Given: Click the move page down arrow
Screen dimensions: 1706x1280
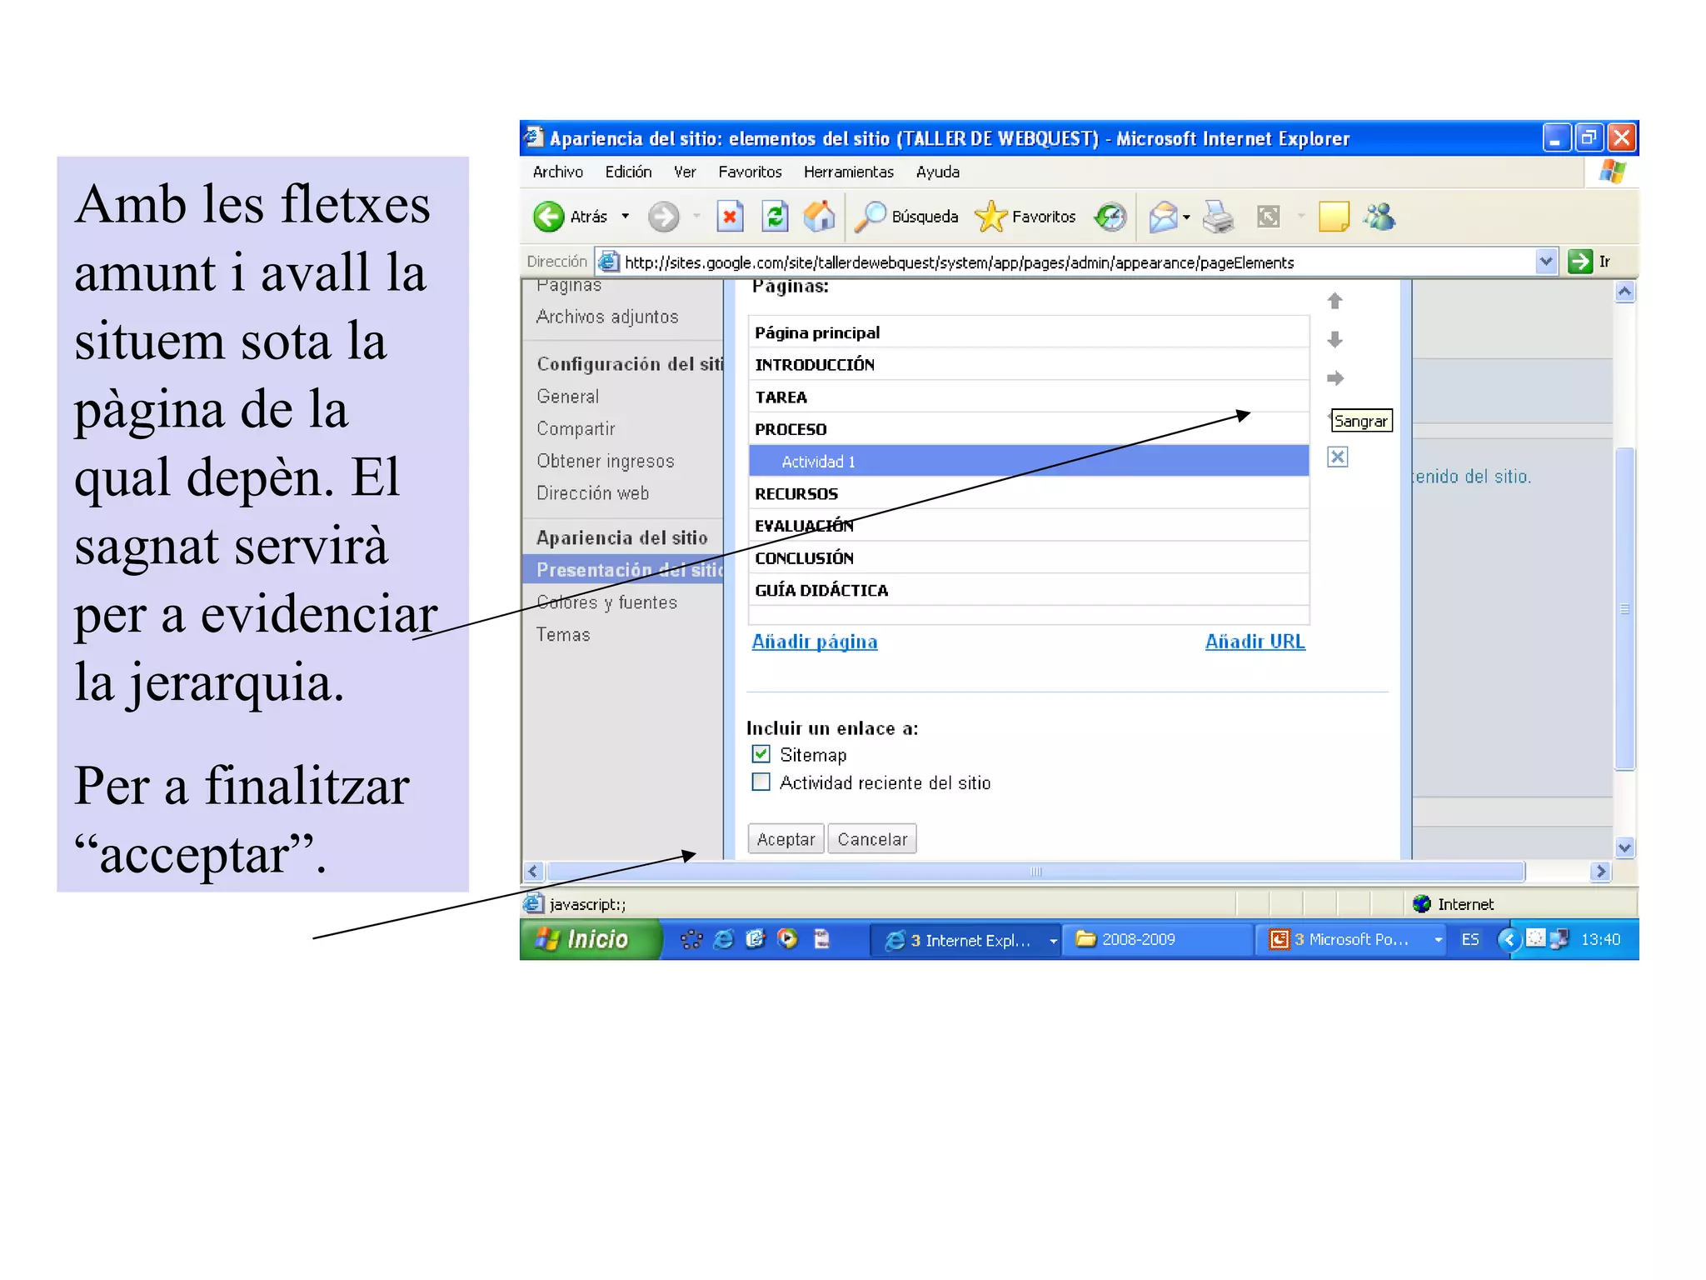Looking at the screenshot, I should pos(1334,339).
